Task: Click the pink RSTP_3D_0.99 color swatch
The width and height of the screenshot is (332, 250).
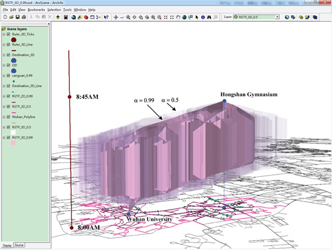Action: [13, 143]
